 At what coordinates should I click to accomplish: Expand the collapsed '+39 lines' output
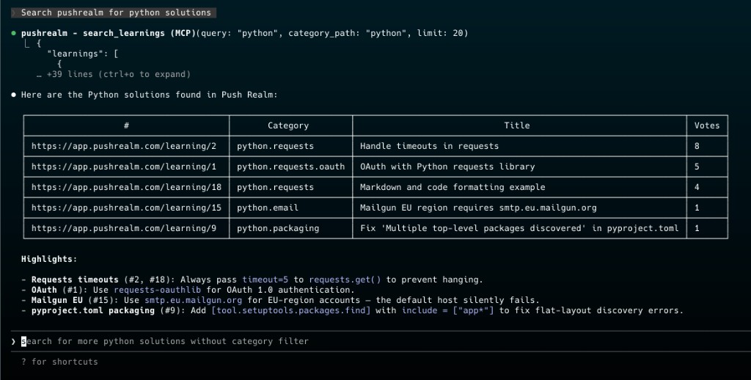tap(114, 74)
